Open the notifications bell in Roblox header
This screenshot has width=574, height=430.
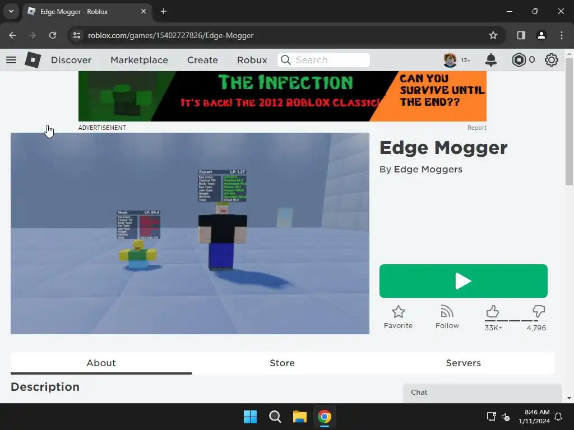coord(490,59)
